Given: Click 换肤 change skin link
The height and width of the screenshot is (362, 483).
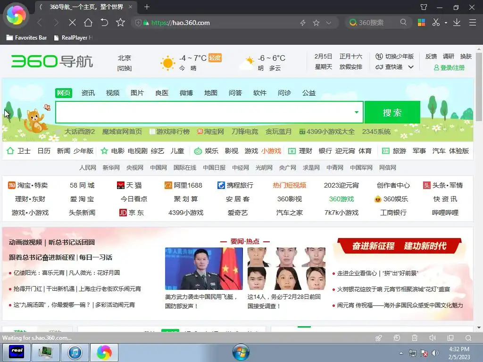Looking at the screenshot, I should 466,57.
